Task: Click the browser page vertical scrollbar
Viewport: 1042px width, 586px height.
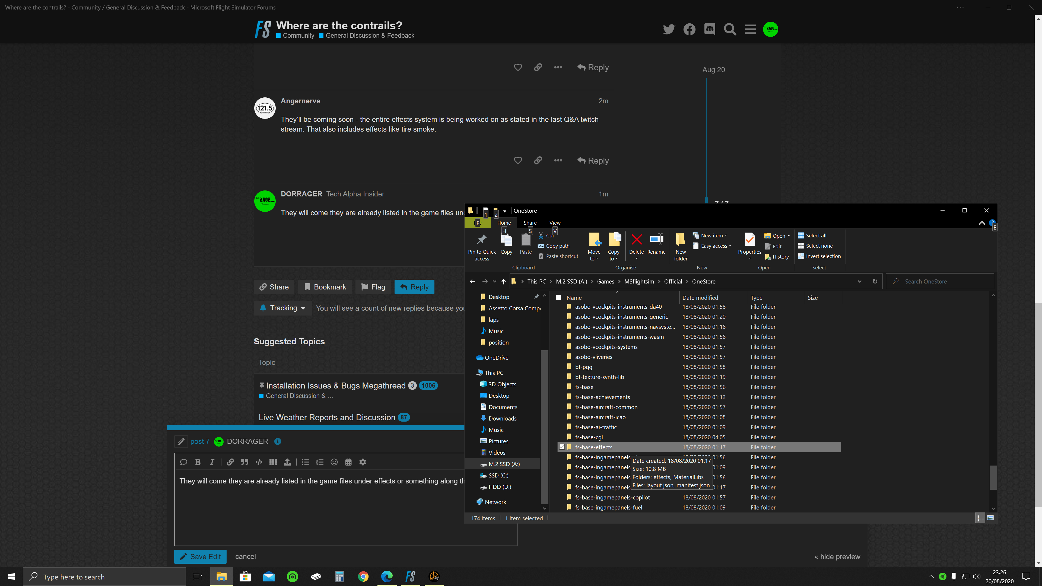Action: (1038, 405)
